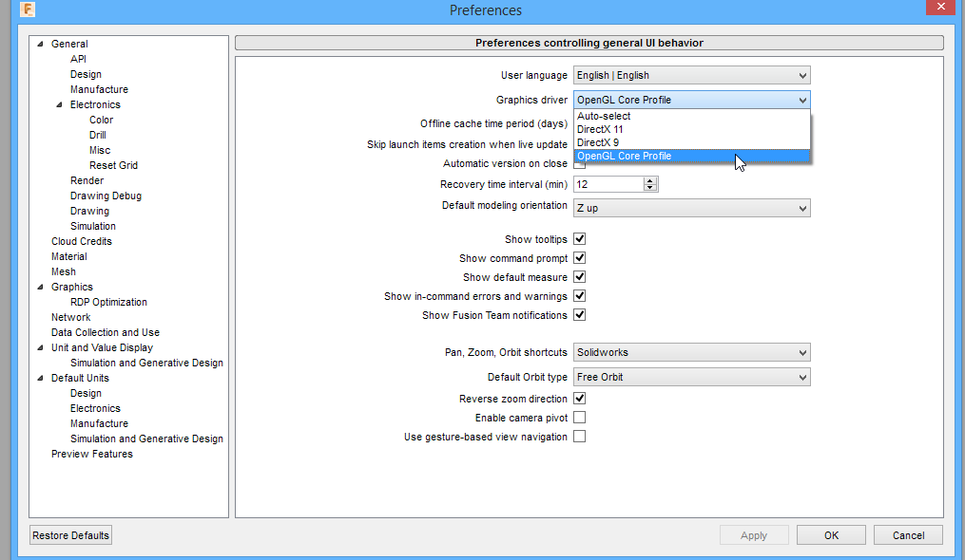
Task: Select Preview Features tree item
Action: pyautogui.click(x=91, y=454)
